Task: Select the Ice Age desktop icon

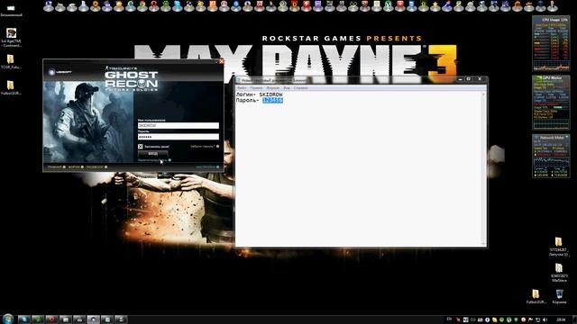Action: (x=11, y=38)
